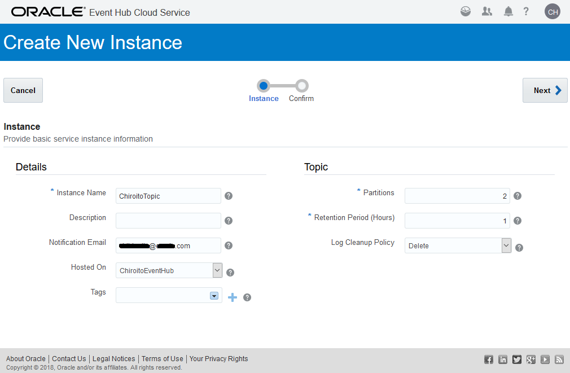Open Your Privacy Rights link
The height and width of the screenshot is (373, 570).
pos(218,358)
